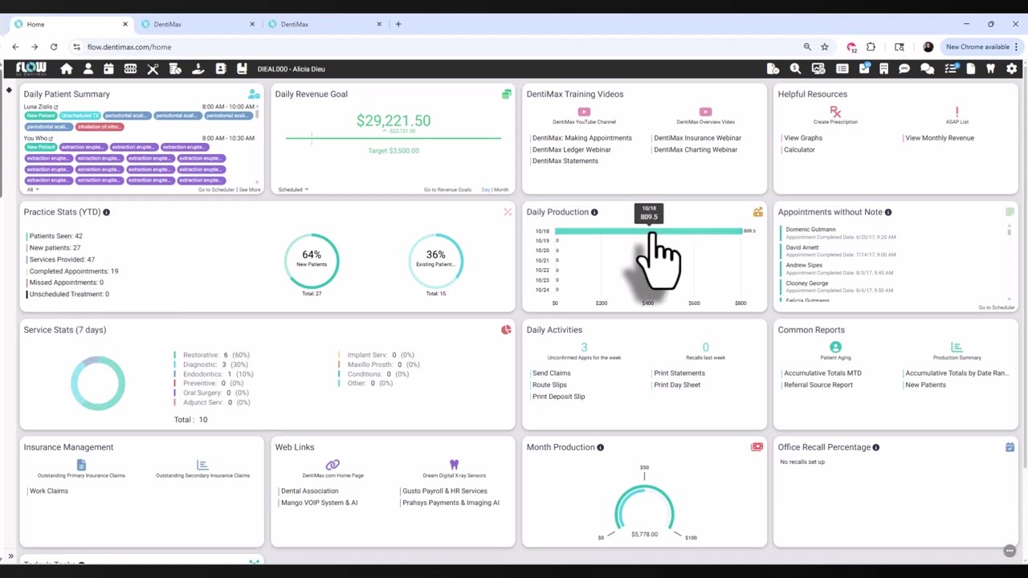Open the teeth charting icon in toolbar
Screen dimensions: 1028x578
click(130, 69)
